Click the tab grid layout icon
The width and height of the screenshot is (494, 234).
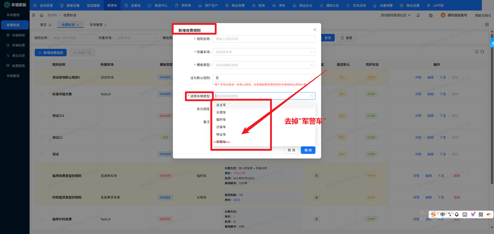coord(487,25)
